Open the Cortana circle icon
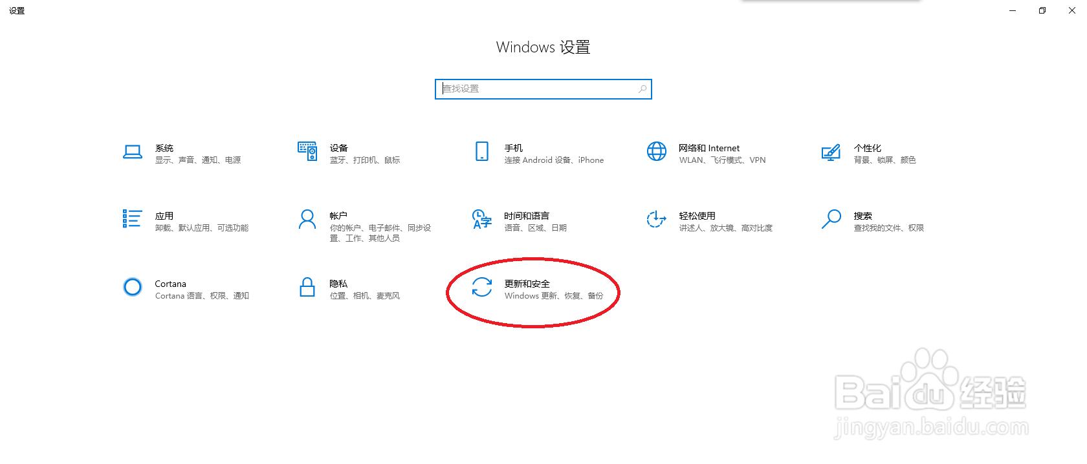 tap(133, 287)
